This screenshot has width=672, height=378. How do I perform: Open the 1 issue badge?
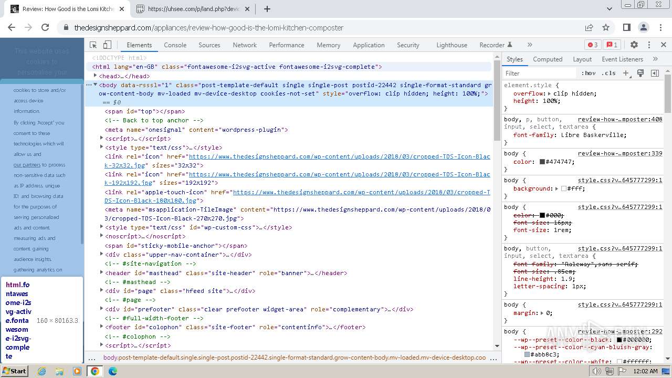(x=612, y=45)
